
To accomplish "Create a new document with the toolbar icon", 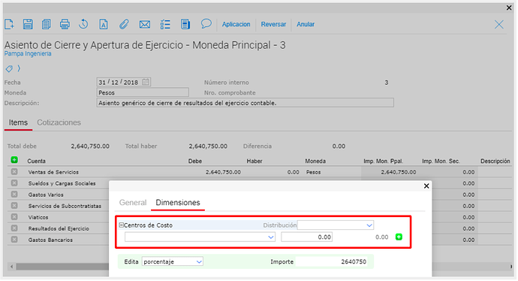I will click(x=9, y=24).
